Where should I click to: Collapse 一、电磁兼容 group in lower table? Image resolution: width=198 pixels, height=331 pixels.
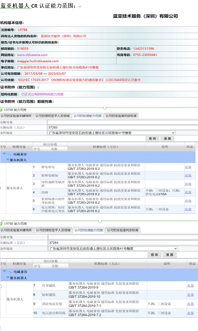4,271
